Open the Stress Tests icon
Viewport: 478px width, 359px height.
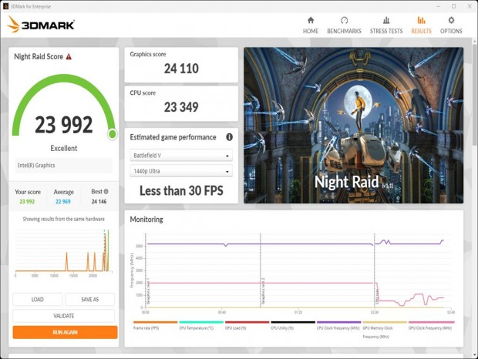(386, 20)
